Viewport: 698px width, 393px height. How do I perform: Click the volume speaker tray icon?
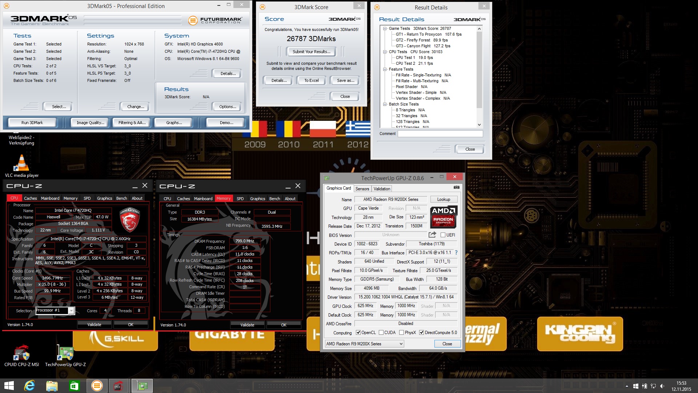(x=662, y=386)
